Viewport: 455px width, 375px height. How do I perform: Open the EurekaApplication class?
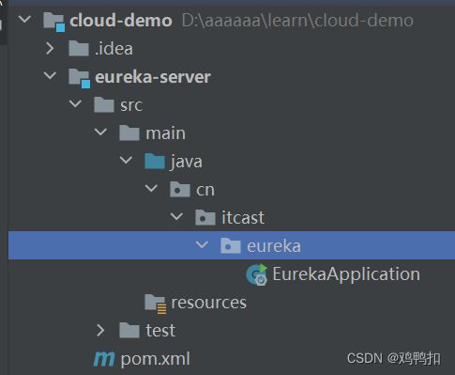pyautogui.click(x=346, y=274)
